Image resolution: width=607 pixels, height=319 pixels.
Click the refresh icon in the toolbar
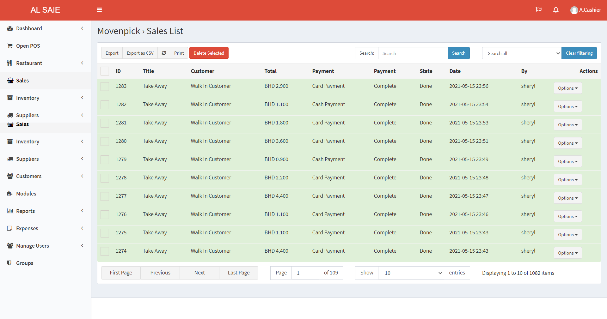[164, 53]
